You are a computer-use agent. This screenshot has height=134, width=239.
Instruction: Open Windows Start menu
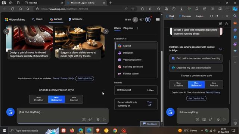pyautogui.click(x=4, y=131)
